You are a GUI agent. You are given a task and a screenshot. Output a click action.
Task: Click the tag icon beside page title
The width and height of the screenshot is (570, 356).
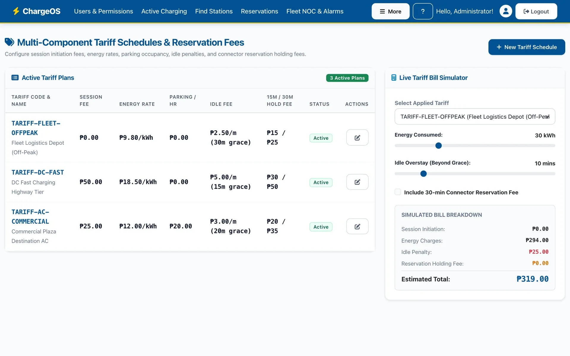[x=9, y=42]
